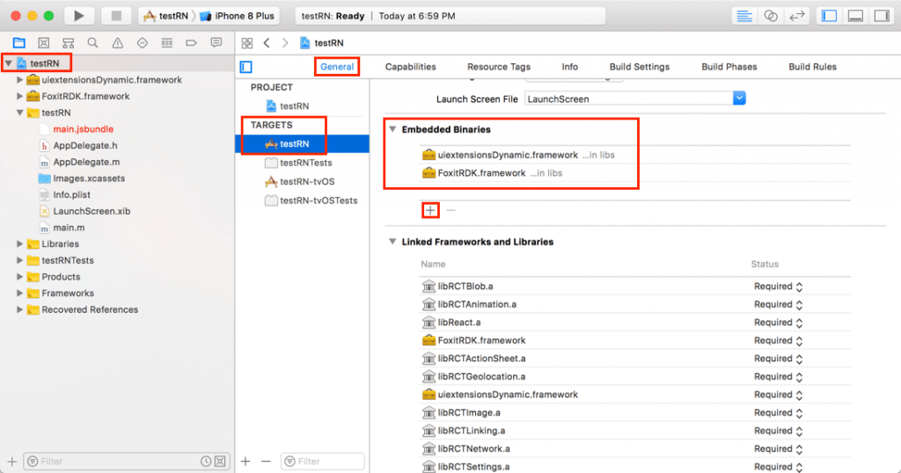The image size is (901, 473).
Task: Switch to the Standard editor
Action: (744, 16)
